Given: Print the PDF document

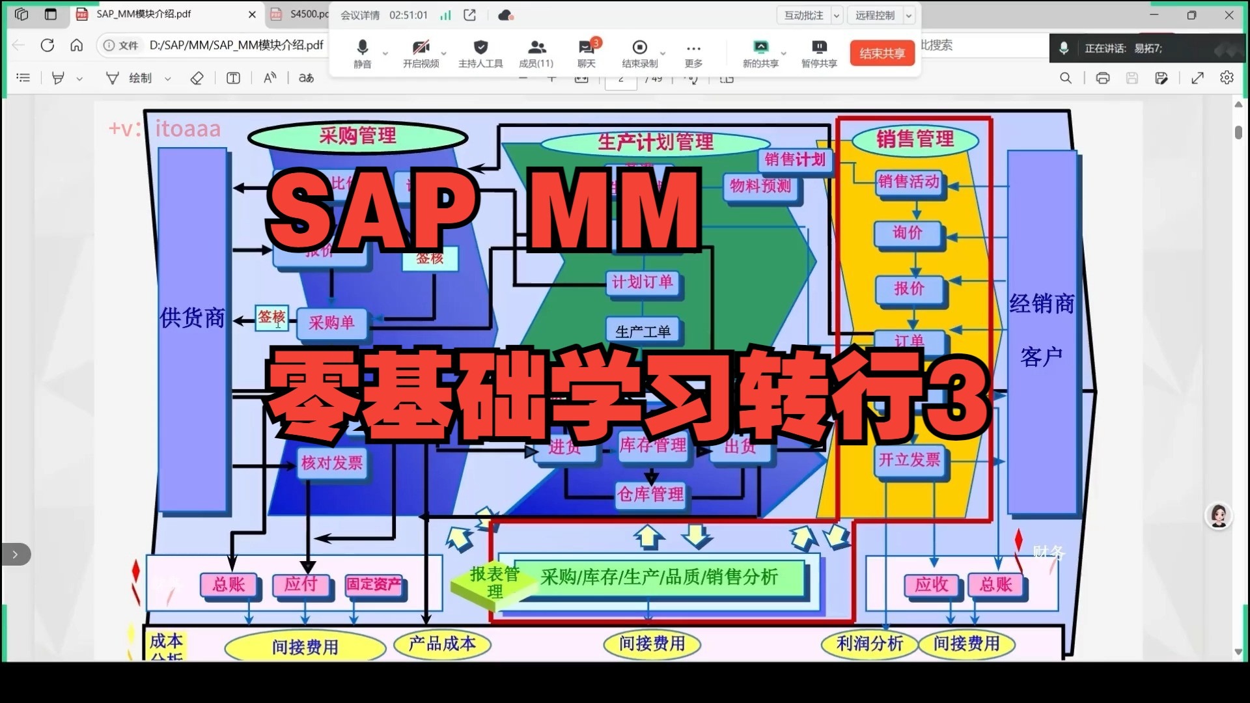Looking at the screenshot, I should [x=1103, y=78].
